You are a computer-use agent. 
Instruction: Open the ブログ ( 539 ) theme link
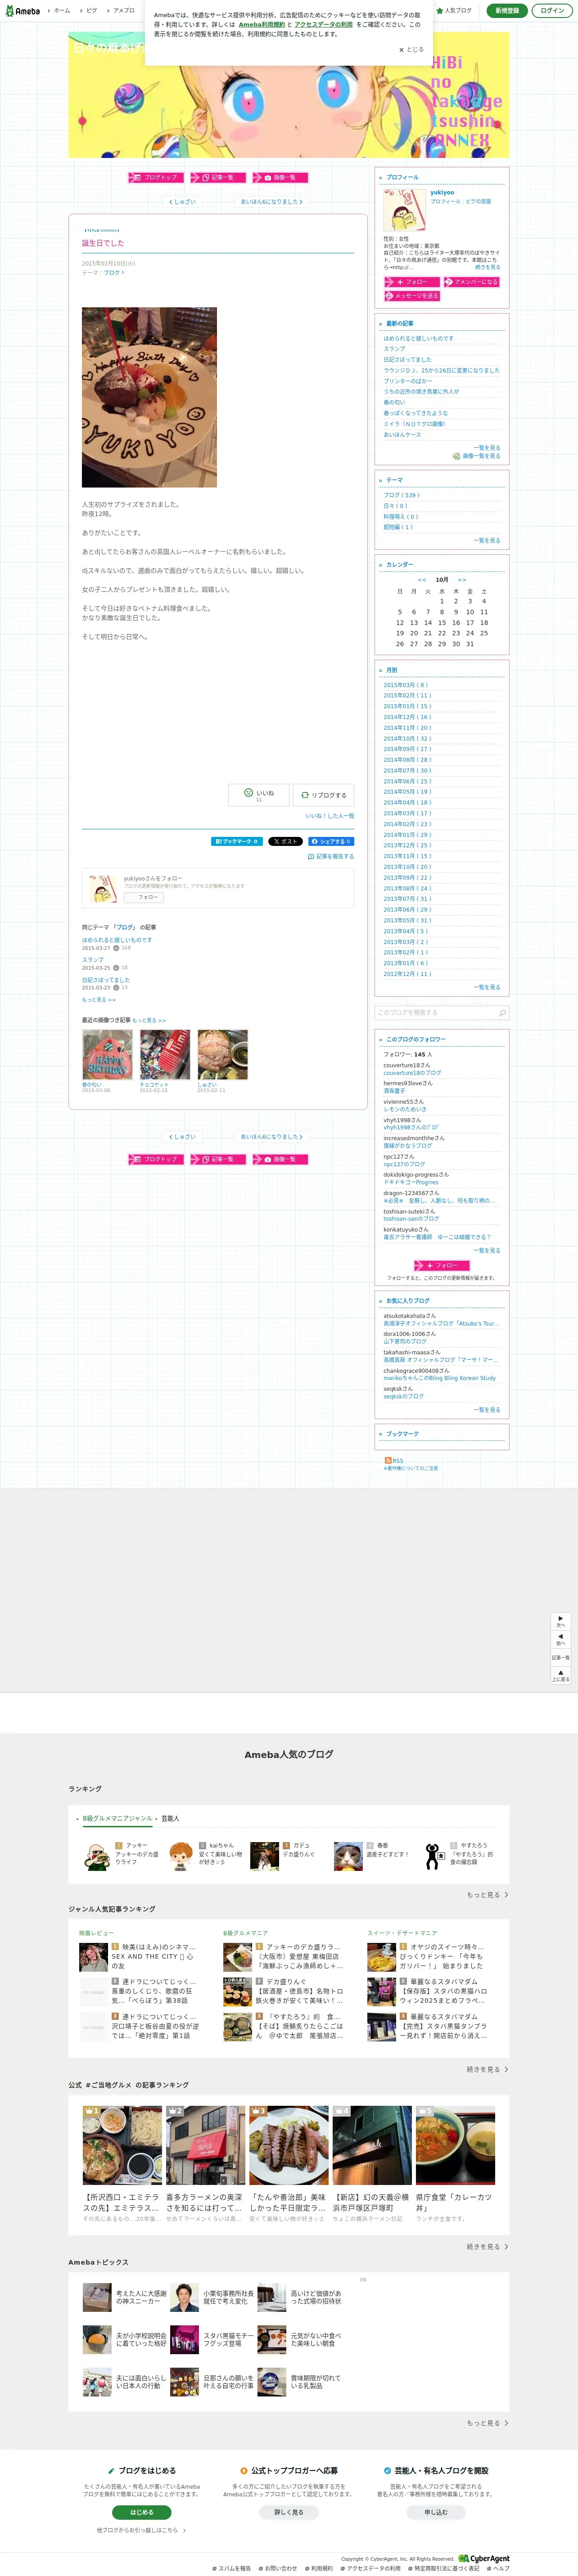tap(401, 495)
